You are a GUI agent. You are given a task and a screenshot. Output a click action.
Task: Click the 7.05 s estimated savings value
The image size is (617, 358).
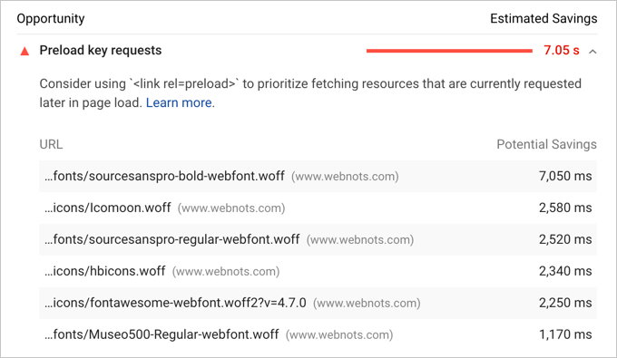562,50
